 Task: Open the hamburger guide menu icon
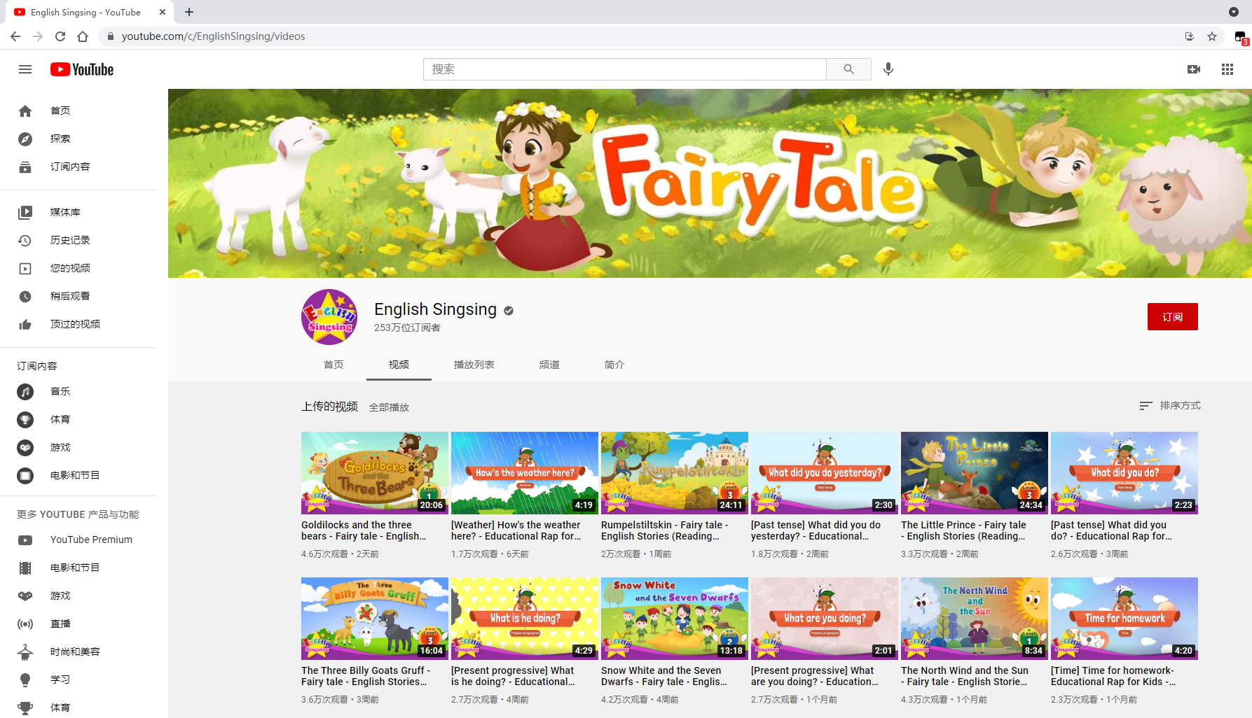click(x=25, y=69)
